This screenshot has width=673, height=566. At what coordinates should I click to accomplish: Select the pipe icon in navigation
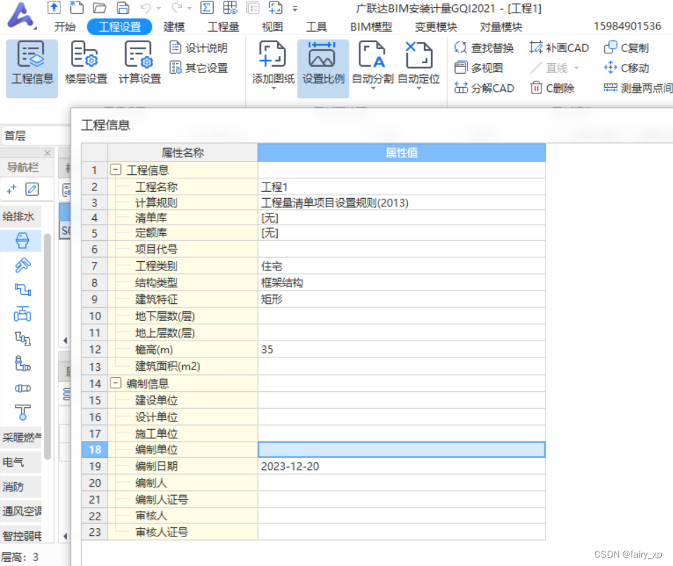tap(23, 289)
